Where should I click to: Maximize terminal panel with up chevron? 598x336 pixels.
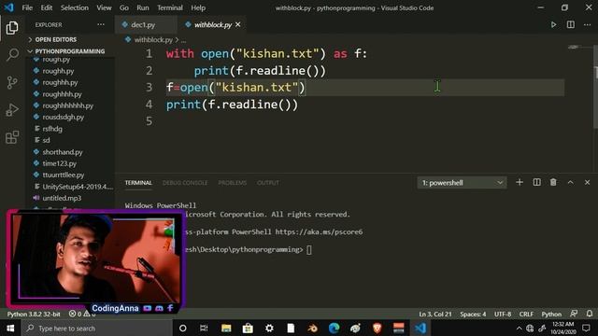[x=571, y=183]
